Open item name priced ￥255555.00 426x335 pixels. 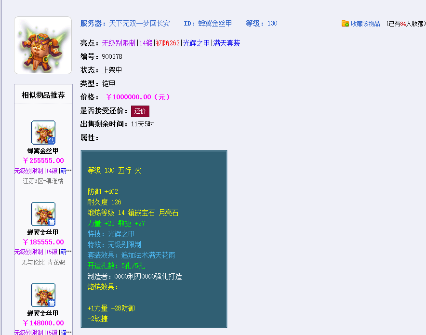pyautogui.click(x=43, y=151)
